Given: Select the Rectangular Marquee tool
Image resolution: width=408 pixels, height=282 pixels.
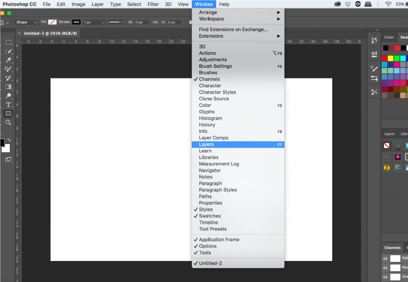Looking at the screenshot, I should click(x=8, y=42).
